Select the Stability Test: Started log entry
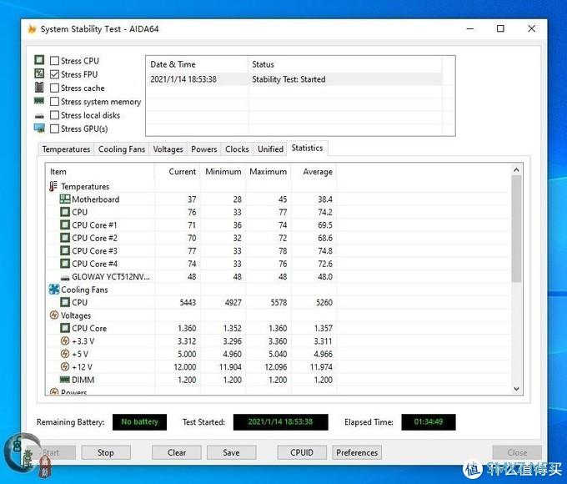567x484 pixels. [294, 79]
